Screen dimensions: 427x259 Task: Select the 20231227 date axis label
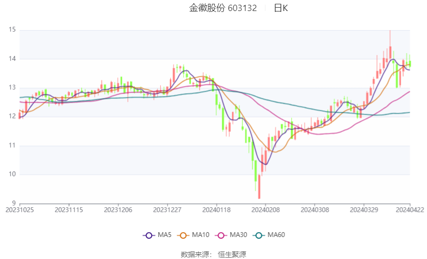point(167,210)
